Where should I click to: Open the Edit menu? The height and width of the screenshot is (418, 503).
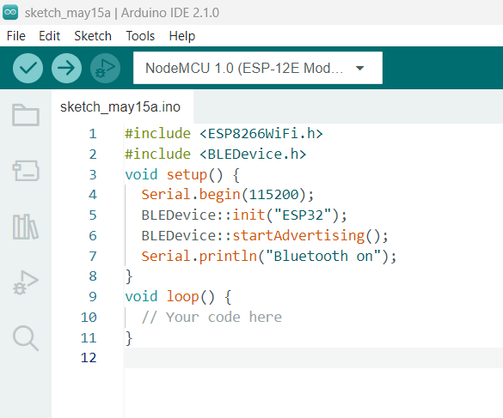point(49,36)
